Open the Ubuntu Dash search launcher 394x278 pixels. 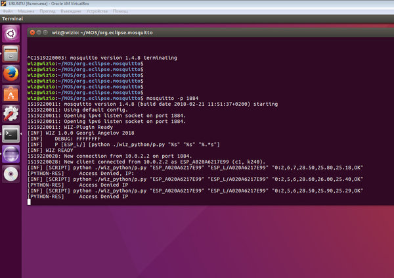pyautogui.click(x=11, y=34)
